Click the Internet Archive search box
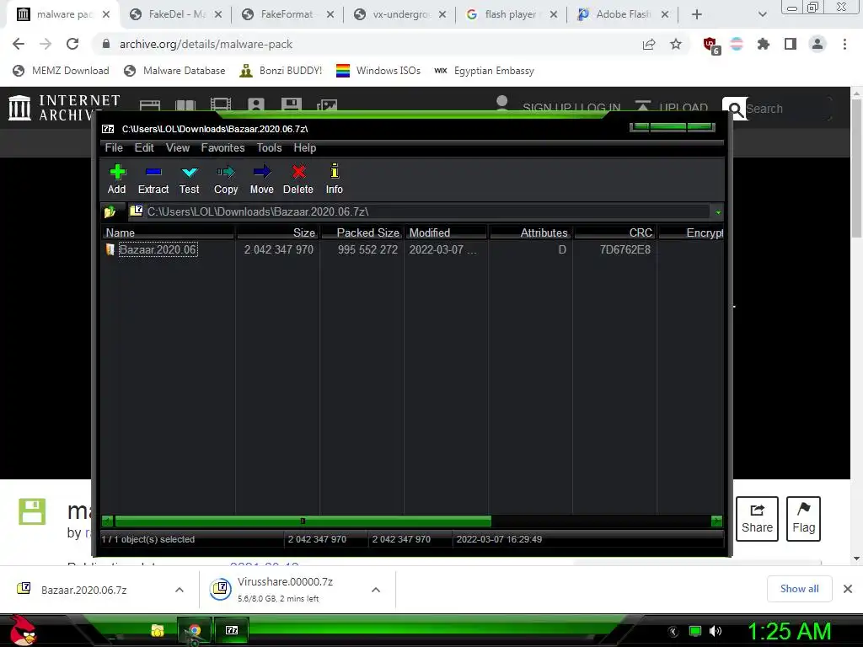The image size is (863, 647). pyautogui.click(x=787, y=109)
